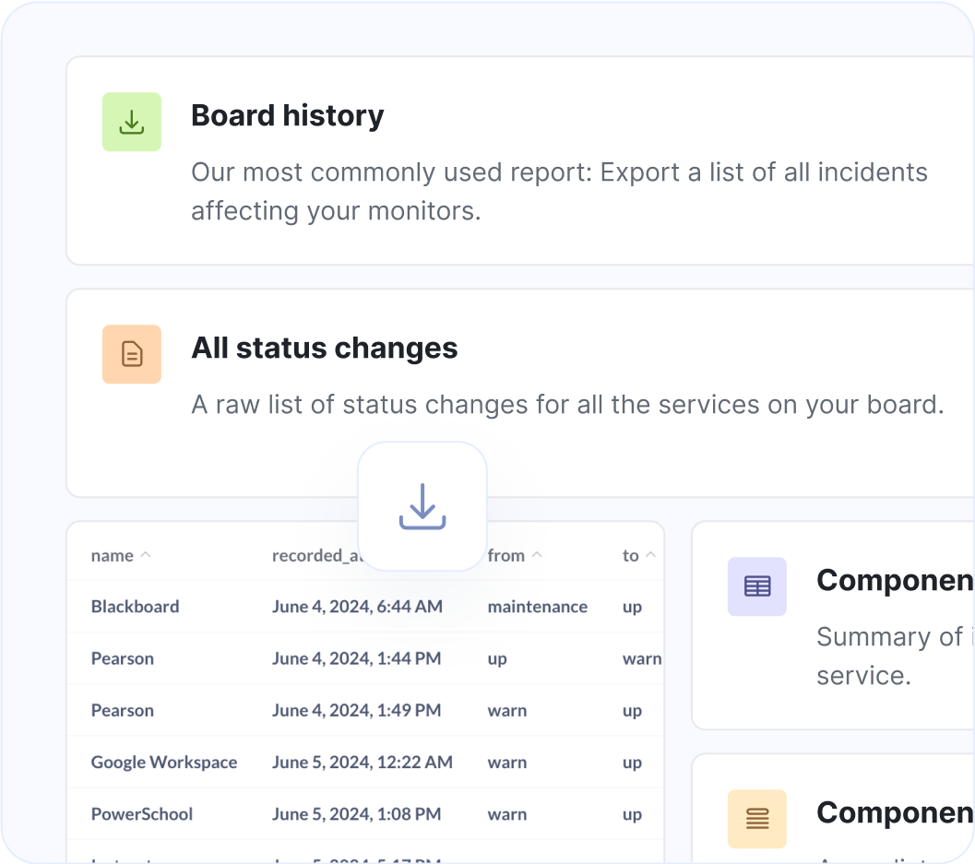This screenshot has height=864, width=975.
Task: Click the All status changes title
Action: 324,348
